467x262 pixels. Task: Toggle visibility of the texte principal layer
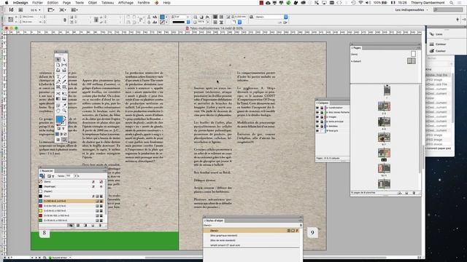(317, 122)
